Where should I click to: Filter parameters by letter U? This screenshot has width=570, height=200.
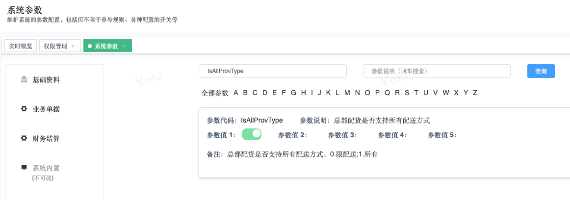[426, 93]
